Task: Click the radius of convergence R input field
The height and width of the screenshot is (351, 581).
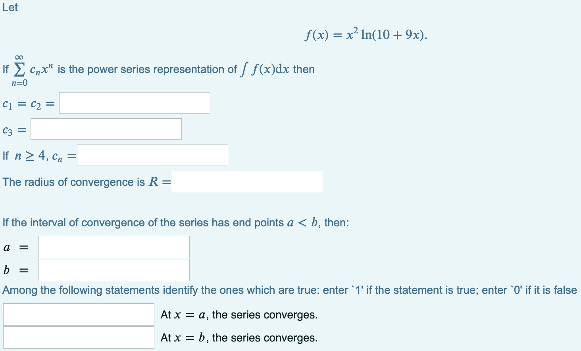Action: pos(246,181)
